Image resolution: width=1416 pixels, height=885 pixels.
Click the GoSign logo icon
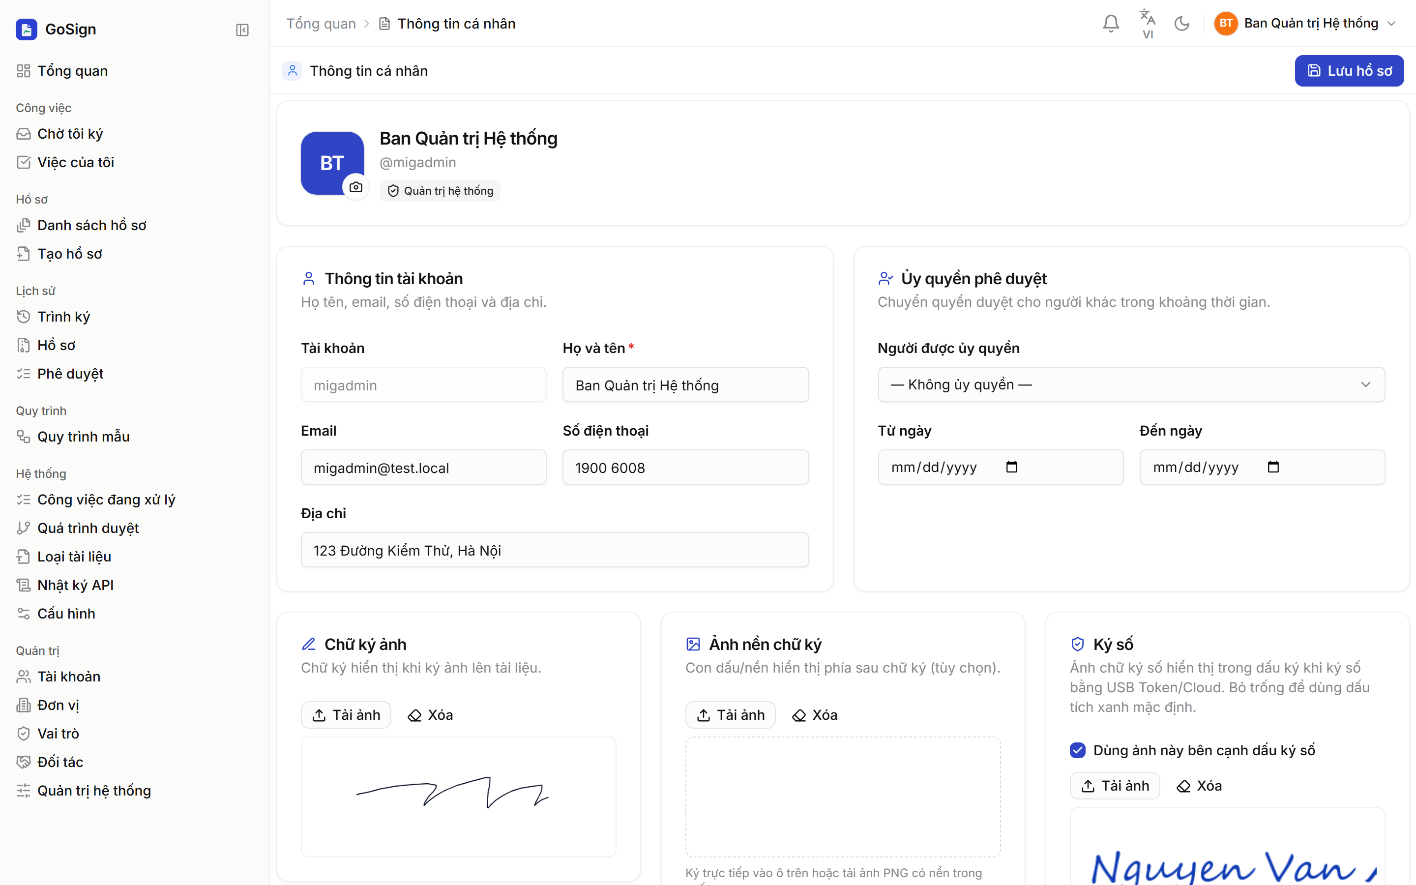[x=27, y=29]
